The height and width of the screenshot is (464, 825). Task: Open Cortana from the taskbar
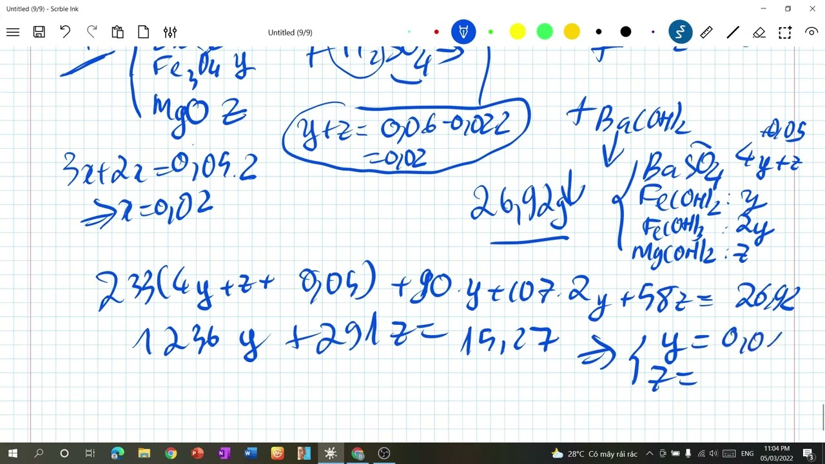64,454
